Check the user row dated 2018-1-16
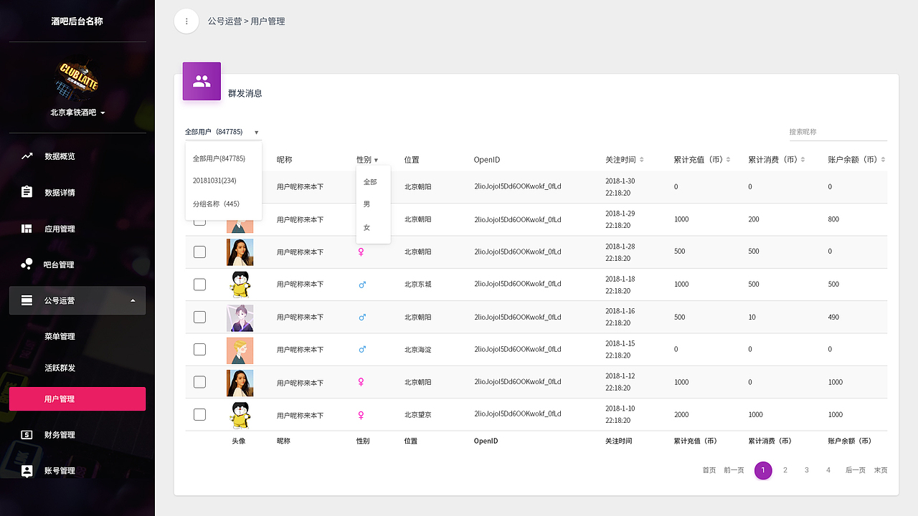This screenshot has width=918, height=516. [x=199, y=317]
